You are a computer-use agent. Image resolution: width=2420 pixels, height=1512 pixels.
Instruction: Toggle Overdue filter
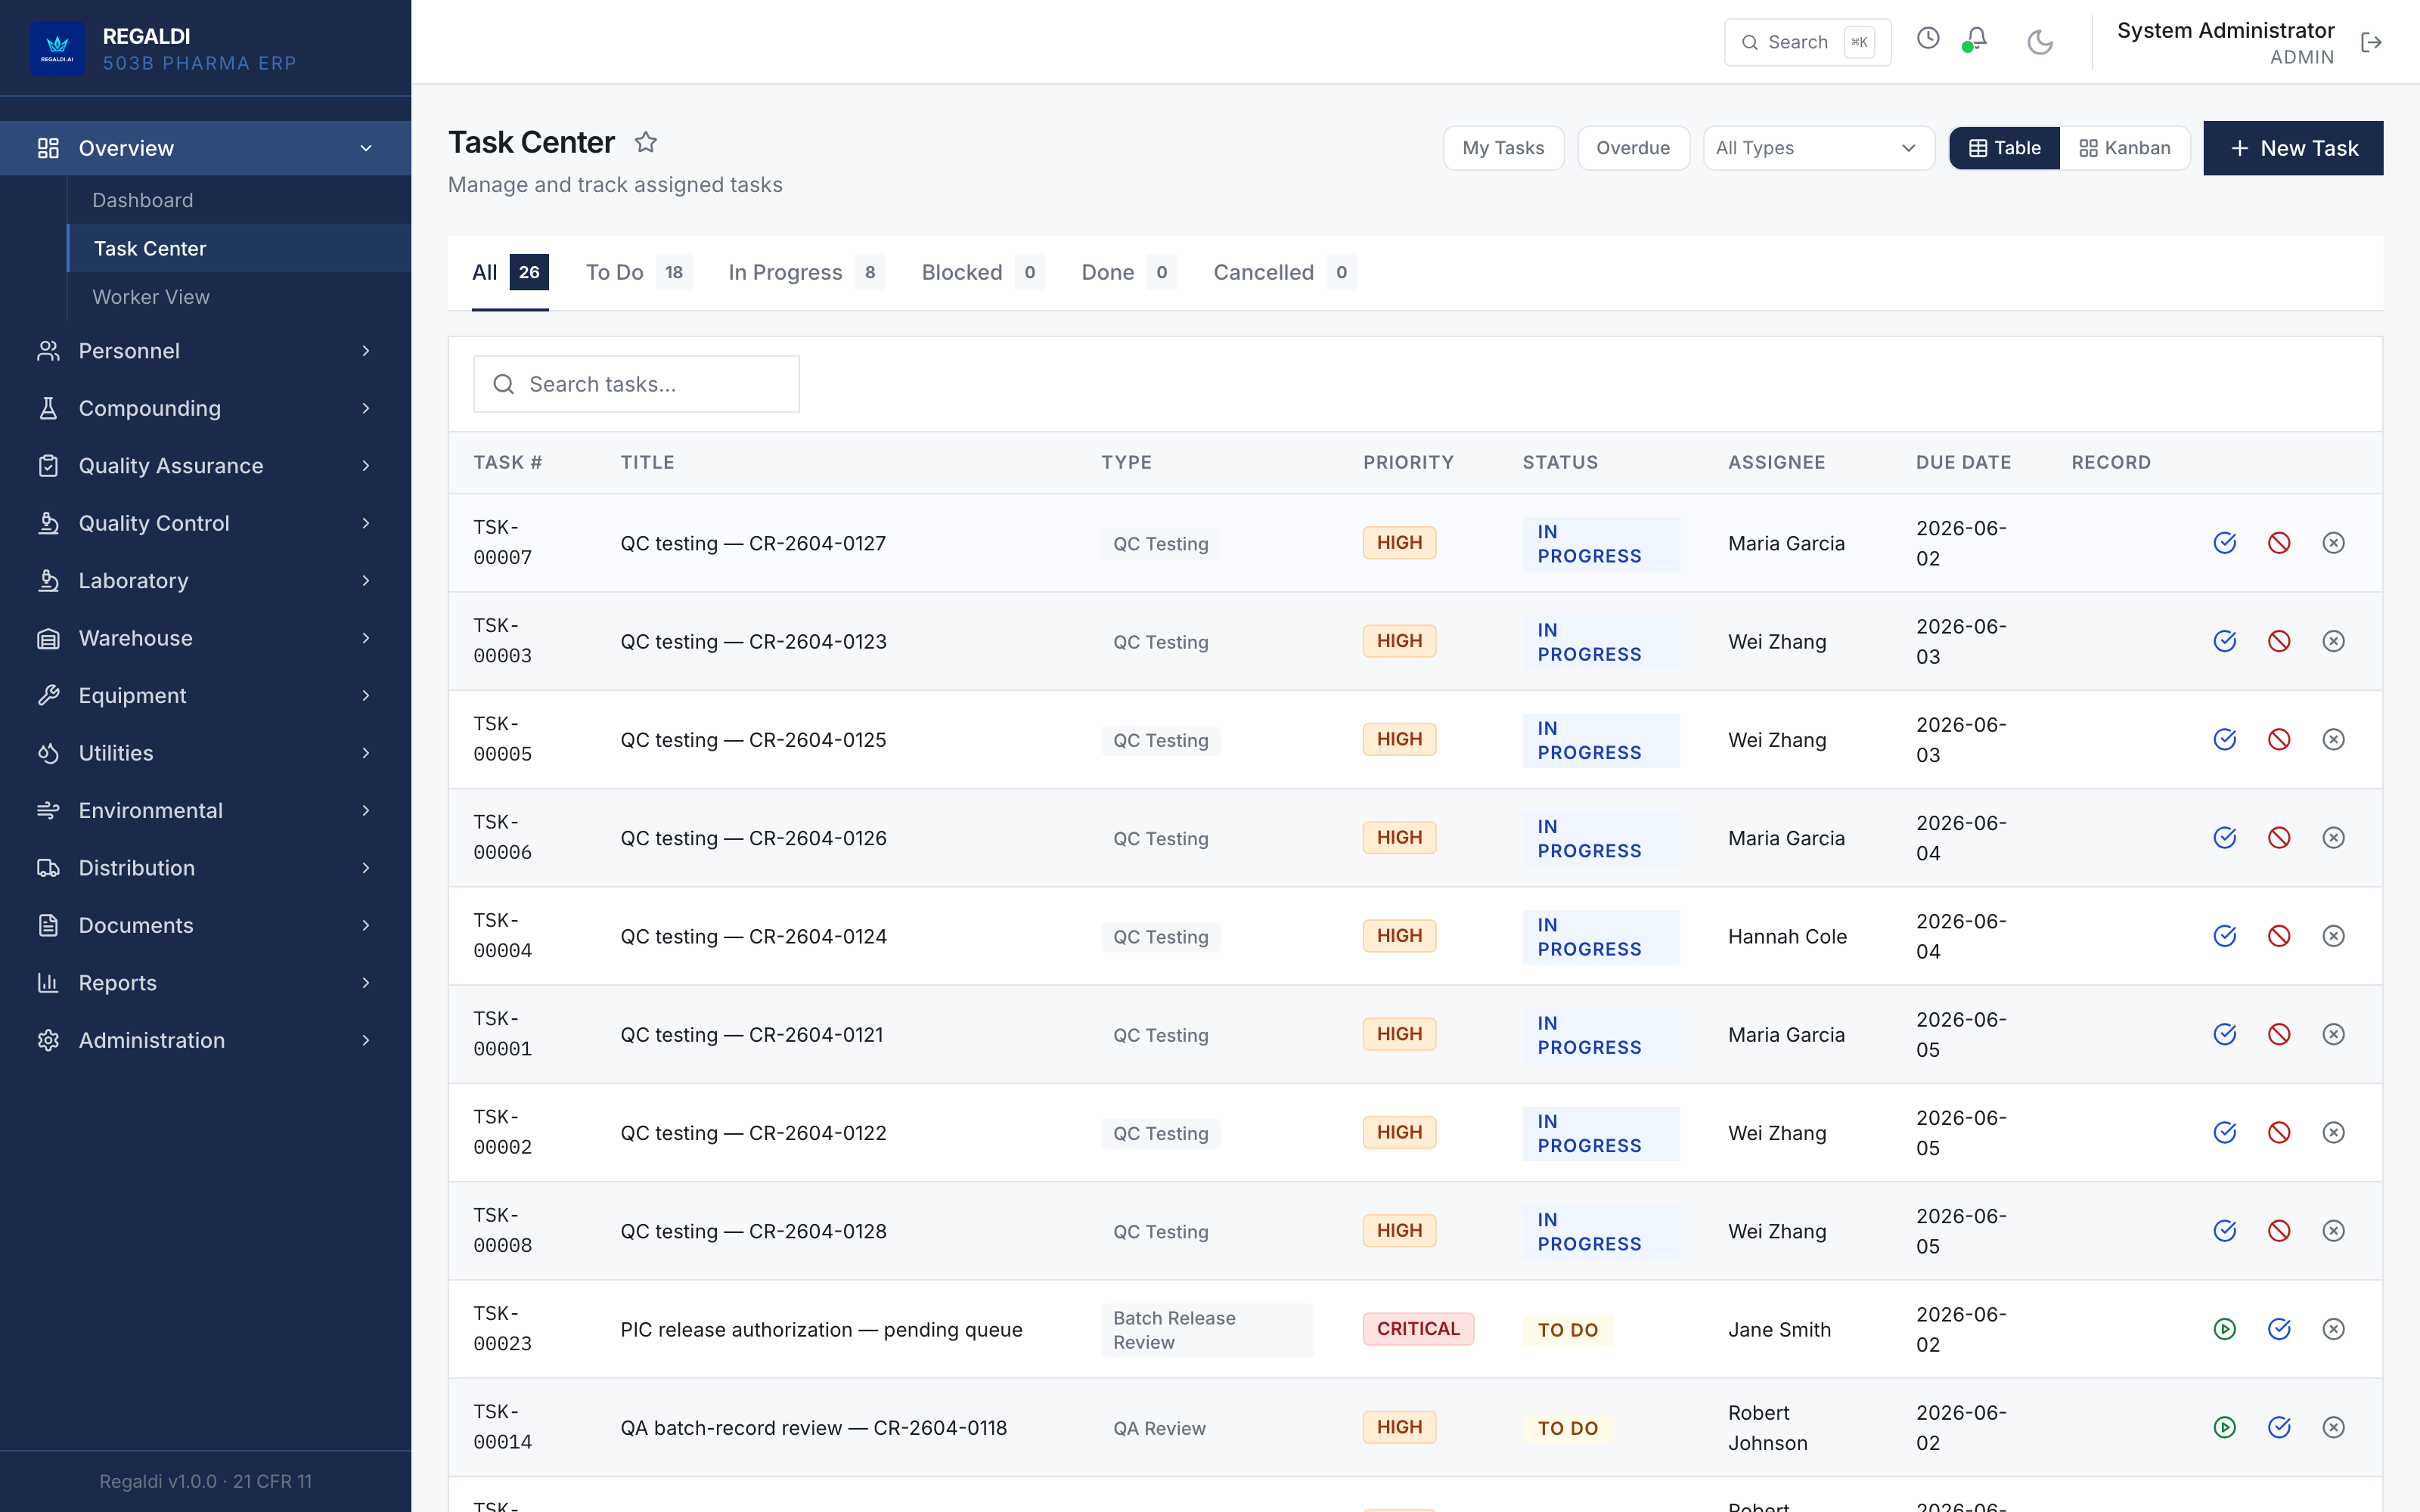click(1633, 148)
